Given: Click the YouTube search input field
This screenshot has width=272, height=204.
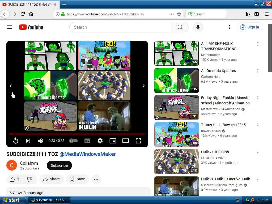Looking at the screenshot, I should (x=121, y=27).
